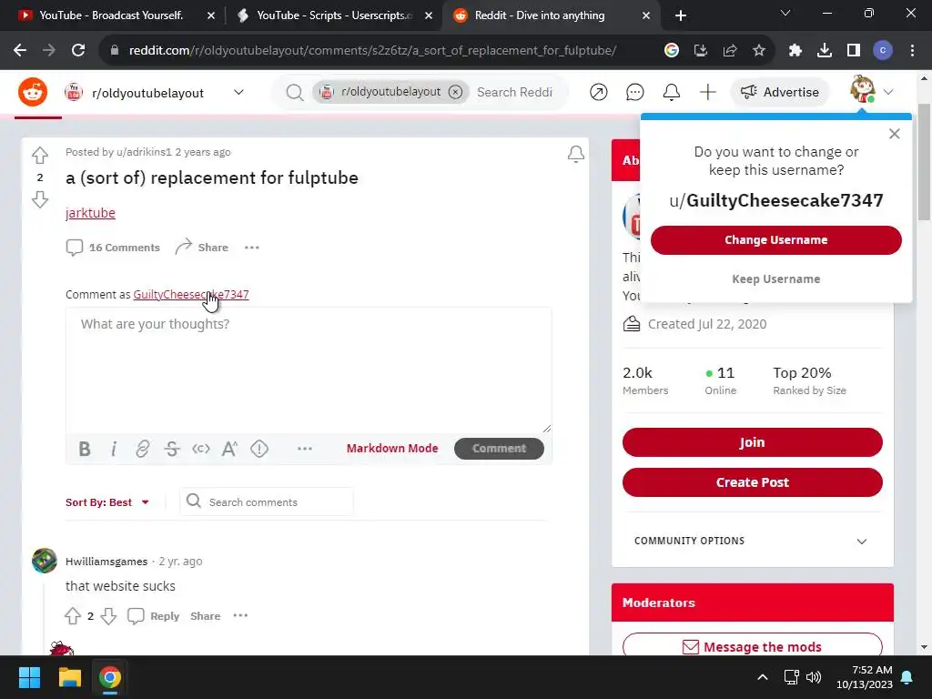Click Create Post button
The width and height of the screenshot is (932, 699).
[x=752, y=482]
